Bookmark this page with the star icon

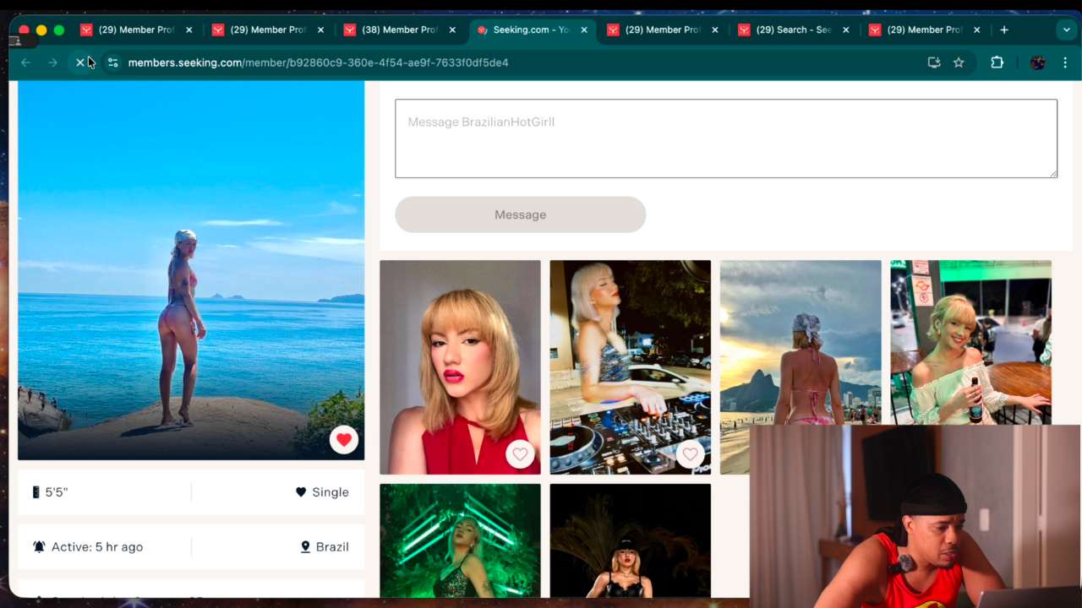click(959, 62)
